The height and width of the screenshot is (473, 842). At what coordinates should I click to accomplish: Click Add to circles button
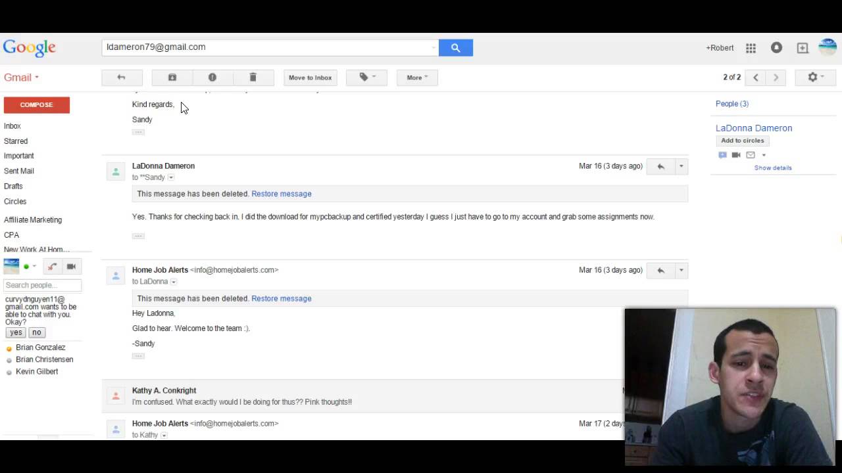742,141
